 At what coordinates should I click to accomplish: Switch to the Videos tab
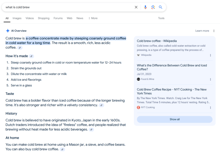point(30,18)
